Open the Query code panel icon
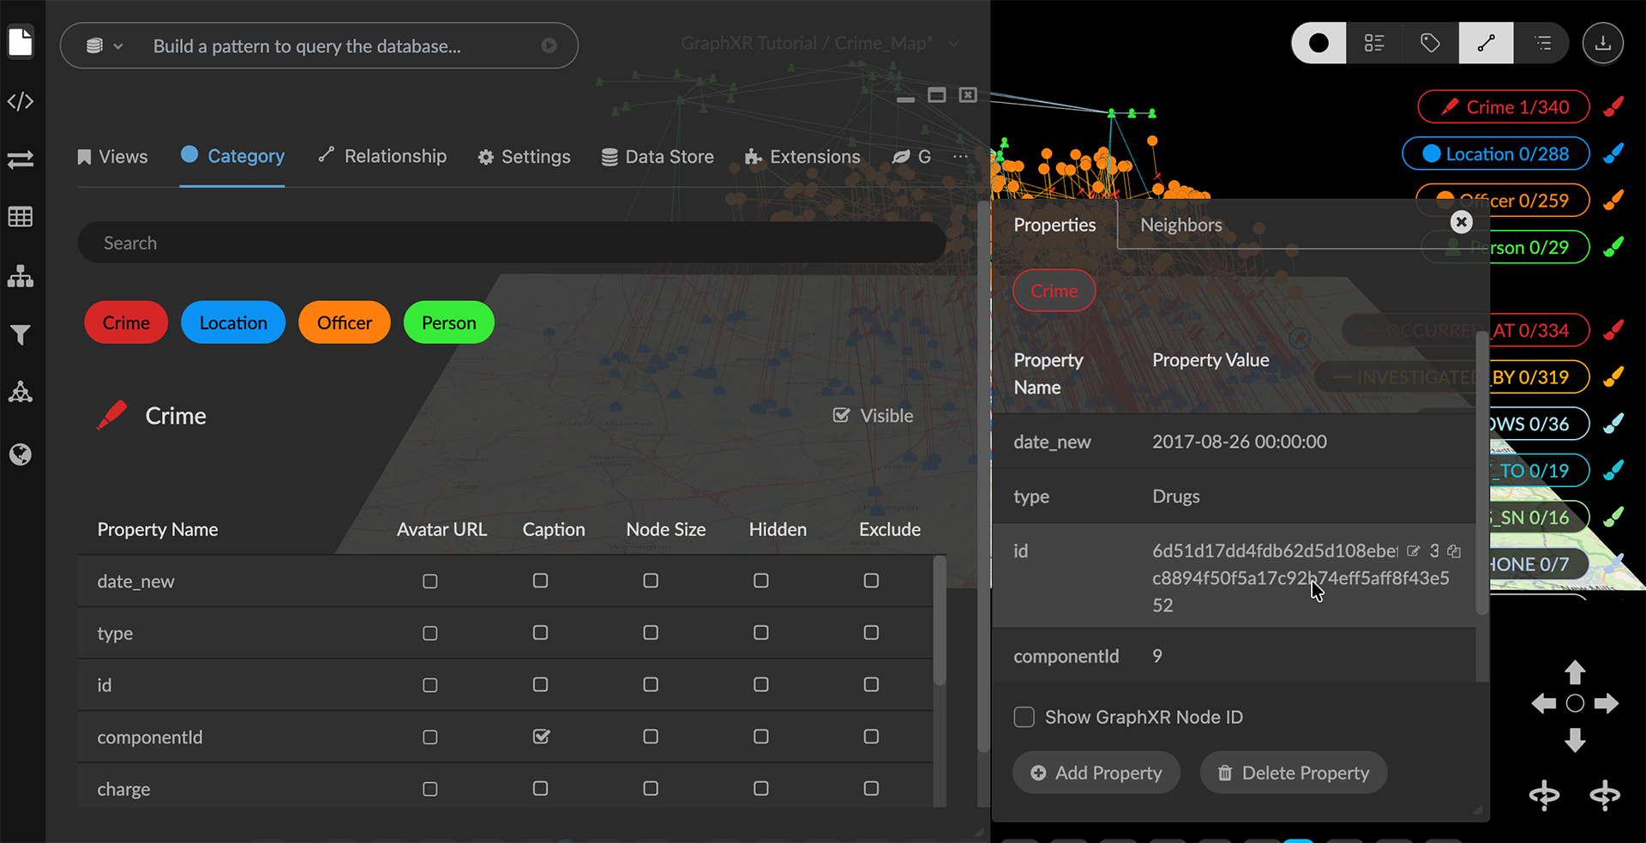The width and height of the screenshot is (1646, 843). (x=21, y=101)
